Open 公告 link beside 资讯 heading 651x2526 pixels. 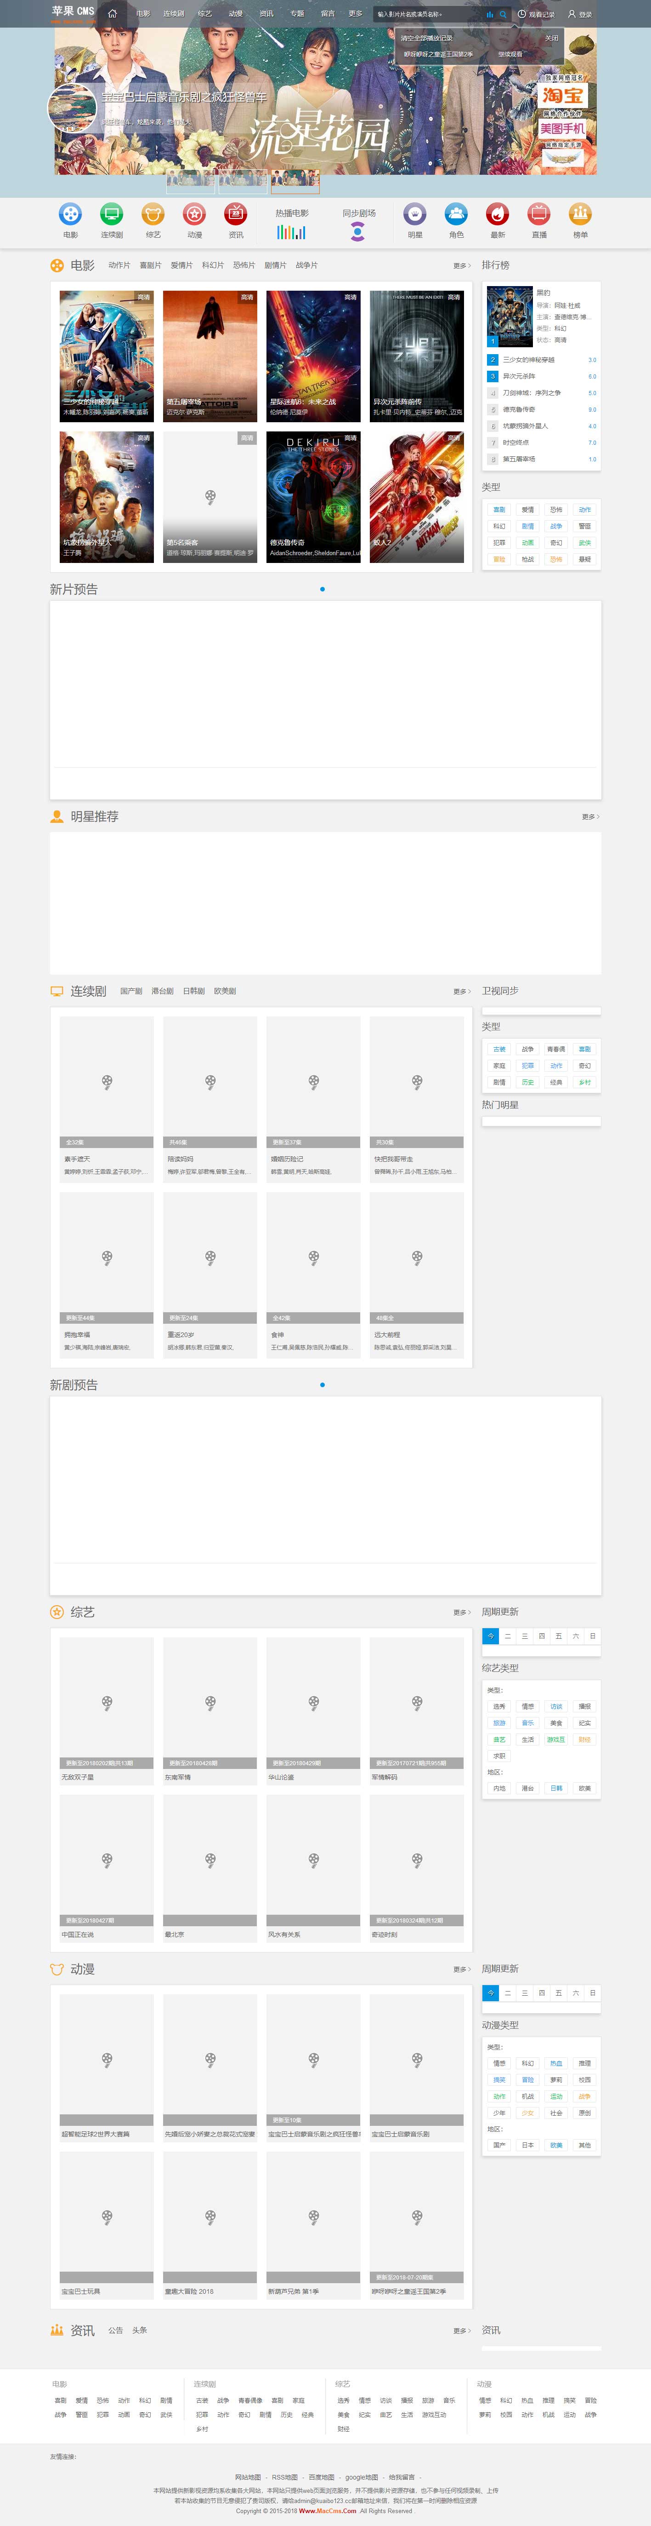[x=115, y=2331]
